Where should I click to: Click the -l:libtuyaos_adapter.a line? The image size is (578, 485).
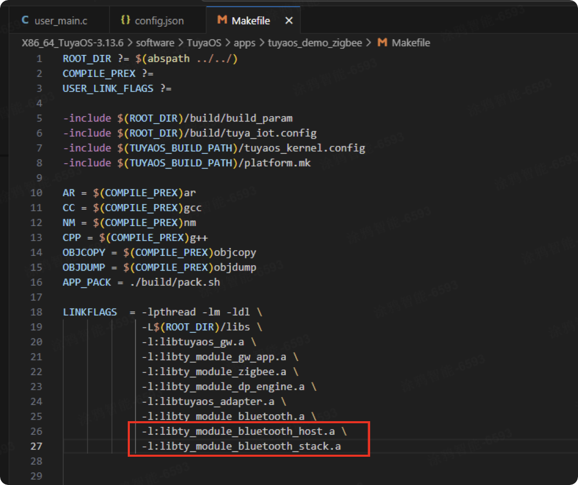point(214,402)
